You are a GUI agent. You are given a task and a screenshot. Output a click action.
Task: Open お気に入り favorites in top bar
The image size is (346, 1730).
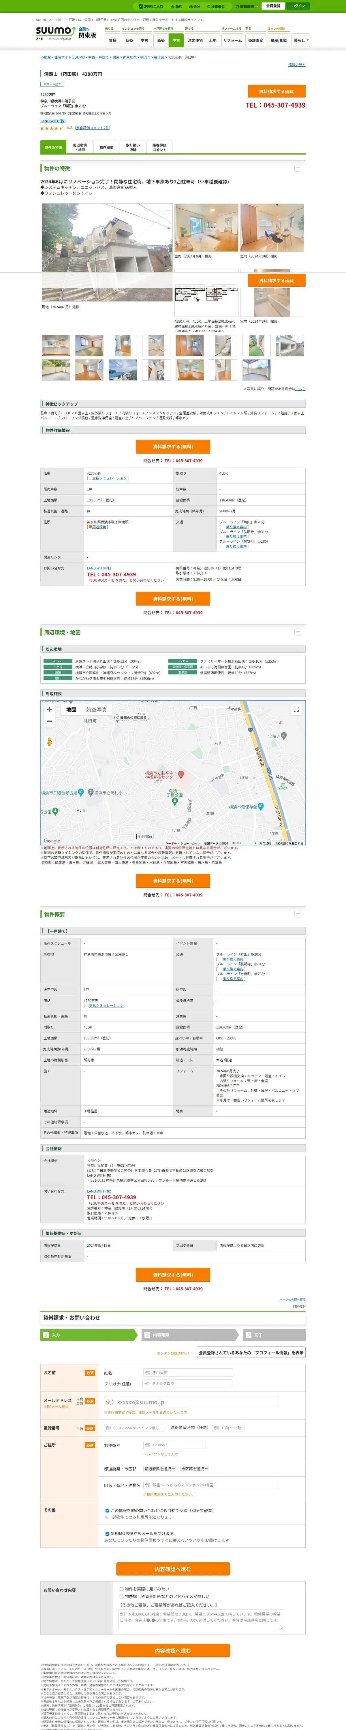click(151, 6)
